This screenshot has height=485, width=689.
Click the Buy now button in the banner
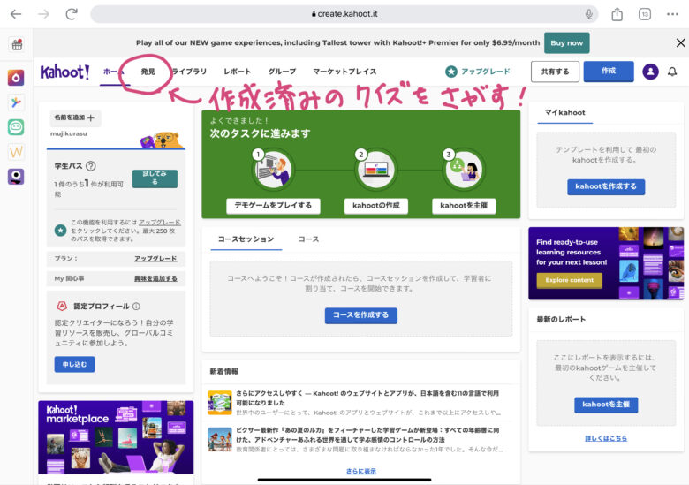[566, 42]
